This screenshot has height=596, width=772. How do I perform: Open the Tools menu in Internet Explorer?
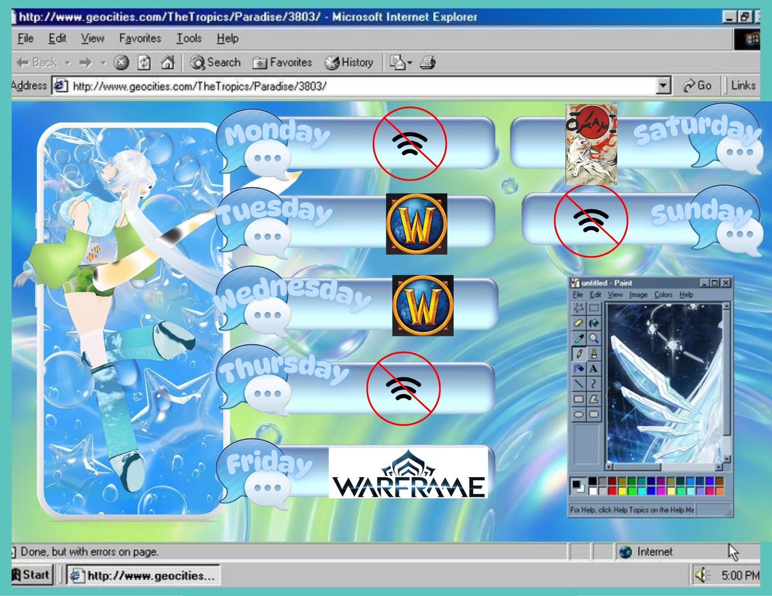pyautogui.click(x=189, y=39)
